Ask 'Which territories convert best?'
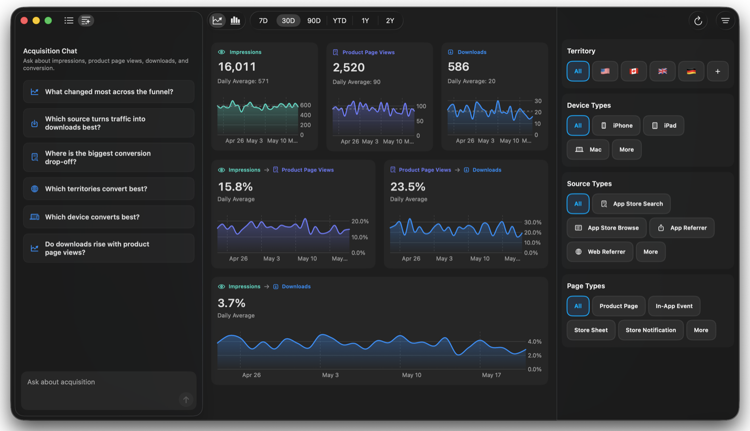The image size is (750, 431). click(109, 189)
